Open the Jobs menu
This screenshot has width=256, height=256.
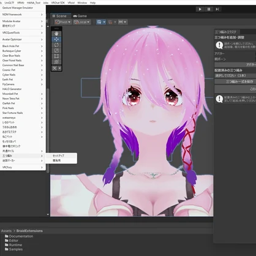point(46,2)
